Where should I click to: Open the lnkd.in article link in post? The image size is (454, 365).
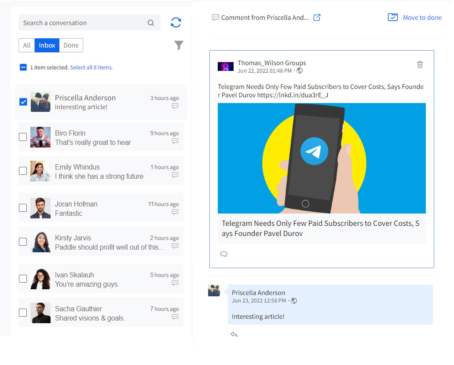293,95
